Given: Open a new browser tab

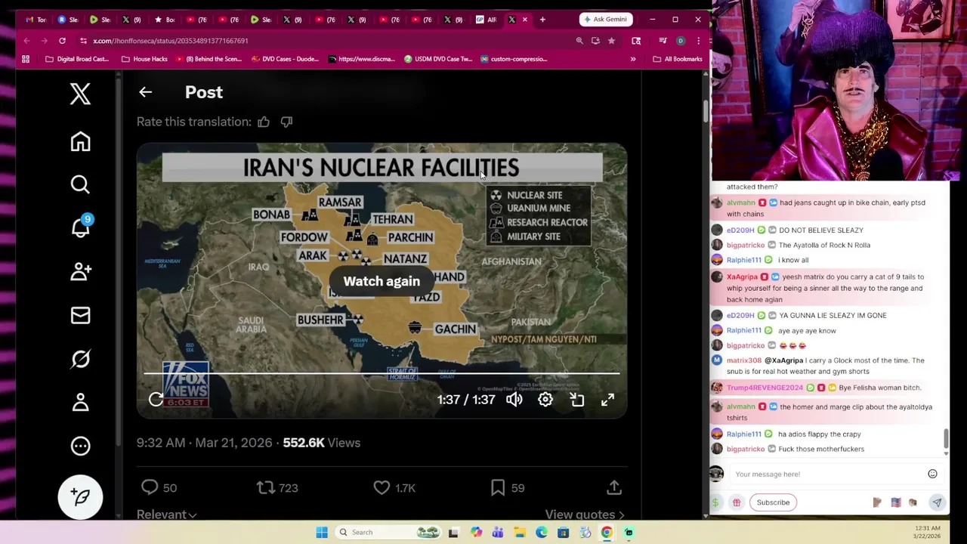Looking at the screenshot, I should click(542, 19).
